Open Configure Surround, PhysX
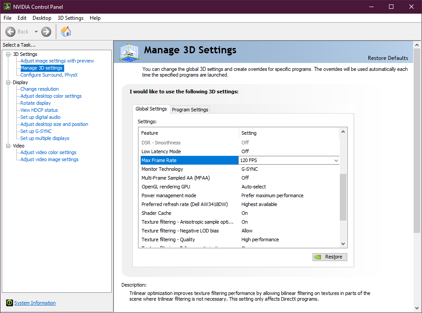Viewport: 422px width, 313px height. (49, 75)
